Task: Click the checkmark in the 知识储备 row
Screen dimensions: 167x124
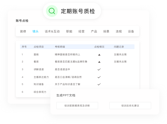Action: pos(99,84)
